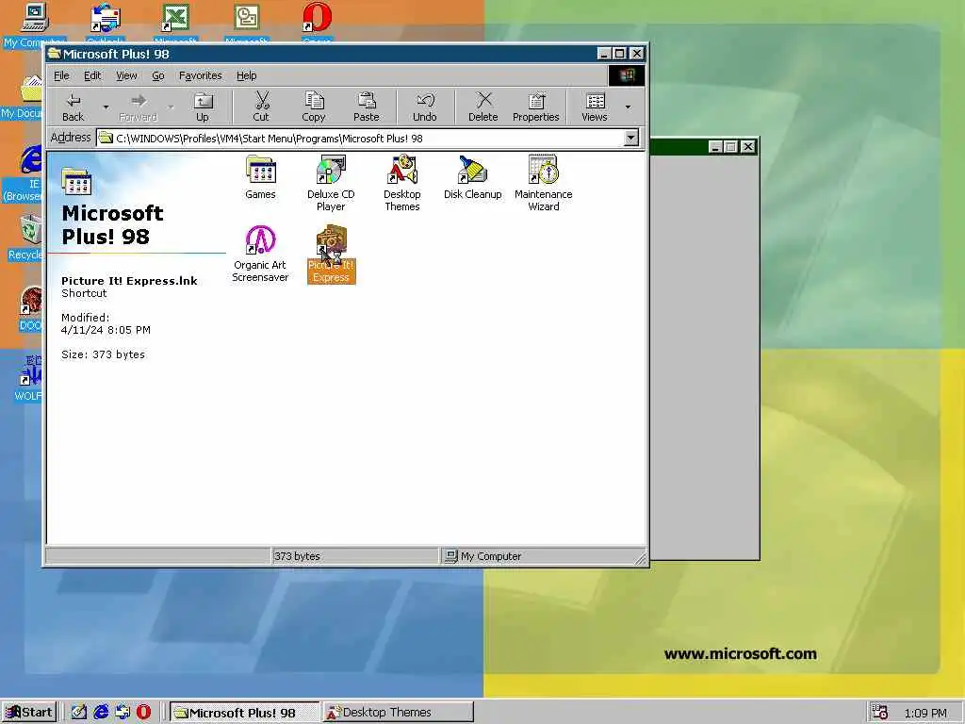Click the Microsoft Plus! 98 title bar

click(x=320, y=54)
